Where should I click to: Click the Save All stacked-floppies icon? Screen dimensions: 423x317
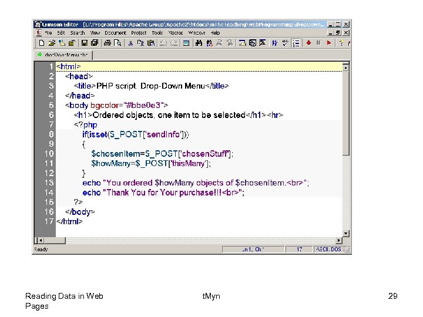pyautogui.click(x=95, y=43)
